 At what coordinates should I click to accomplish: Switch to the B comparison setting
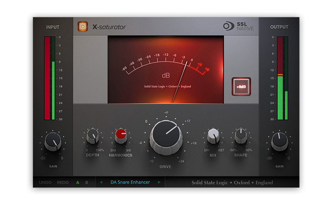[x=87, y=182]
